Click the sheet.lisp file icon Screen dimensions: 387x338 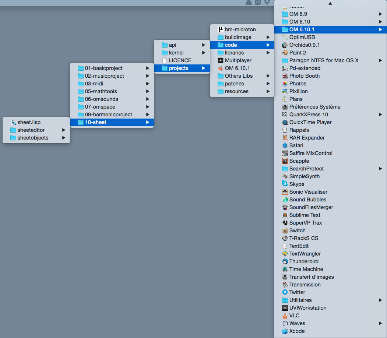[13, 122]
